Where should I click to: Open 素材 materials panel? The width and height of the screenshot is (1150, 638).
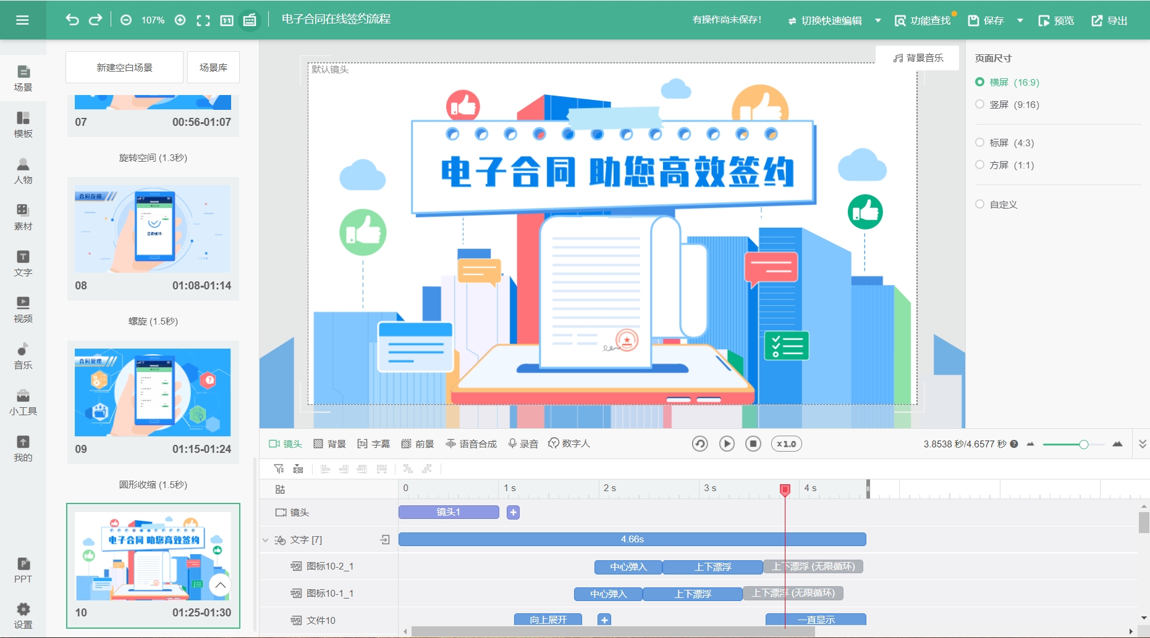click(23, 217)
